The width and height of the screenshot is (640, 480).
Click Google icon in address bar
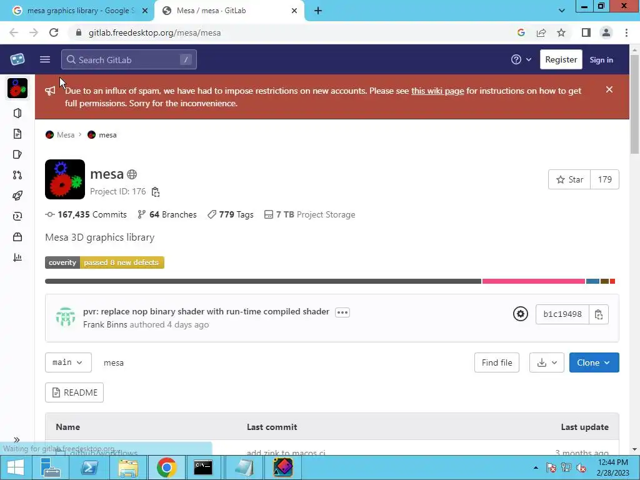click(x=521, y=32)
